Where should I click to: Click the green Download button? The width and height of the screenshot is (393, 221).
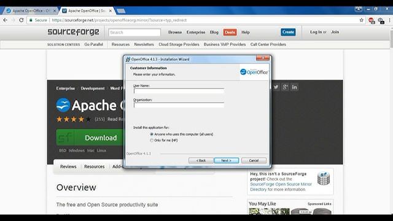(x=90, y=138)
